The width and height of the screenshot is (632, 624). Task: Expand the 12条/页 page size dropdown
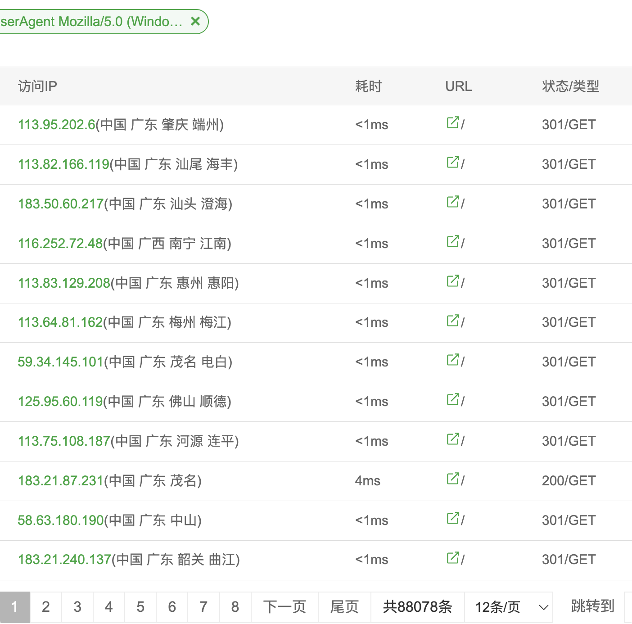(x=508, y=607)
